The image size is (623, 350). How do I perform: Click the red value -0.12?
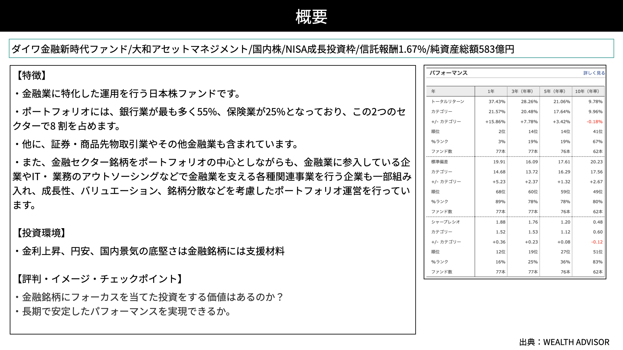coord(597,242)
